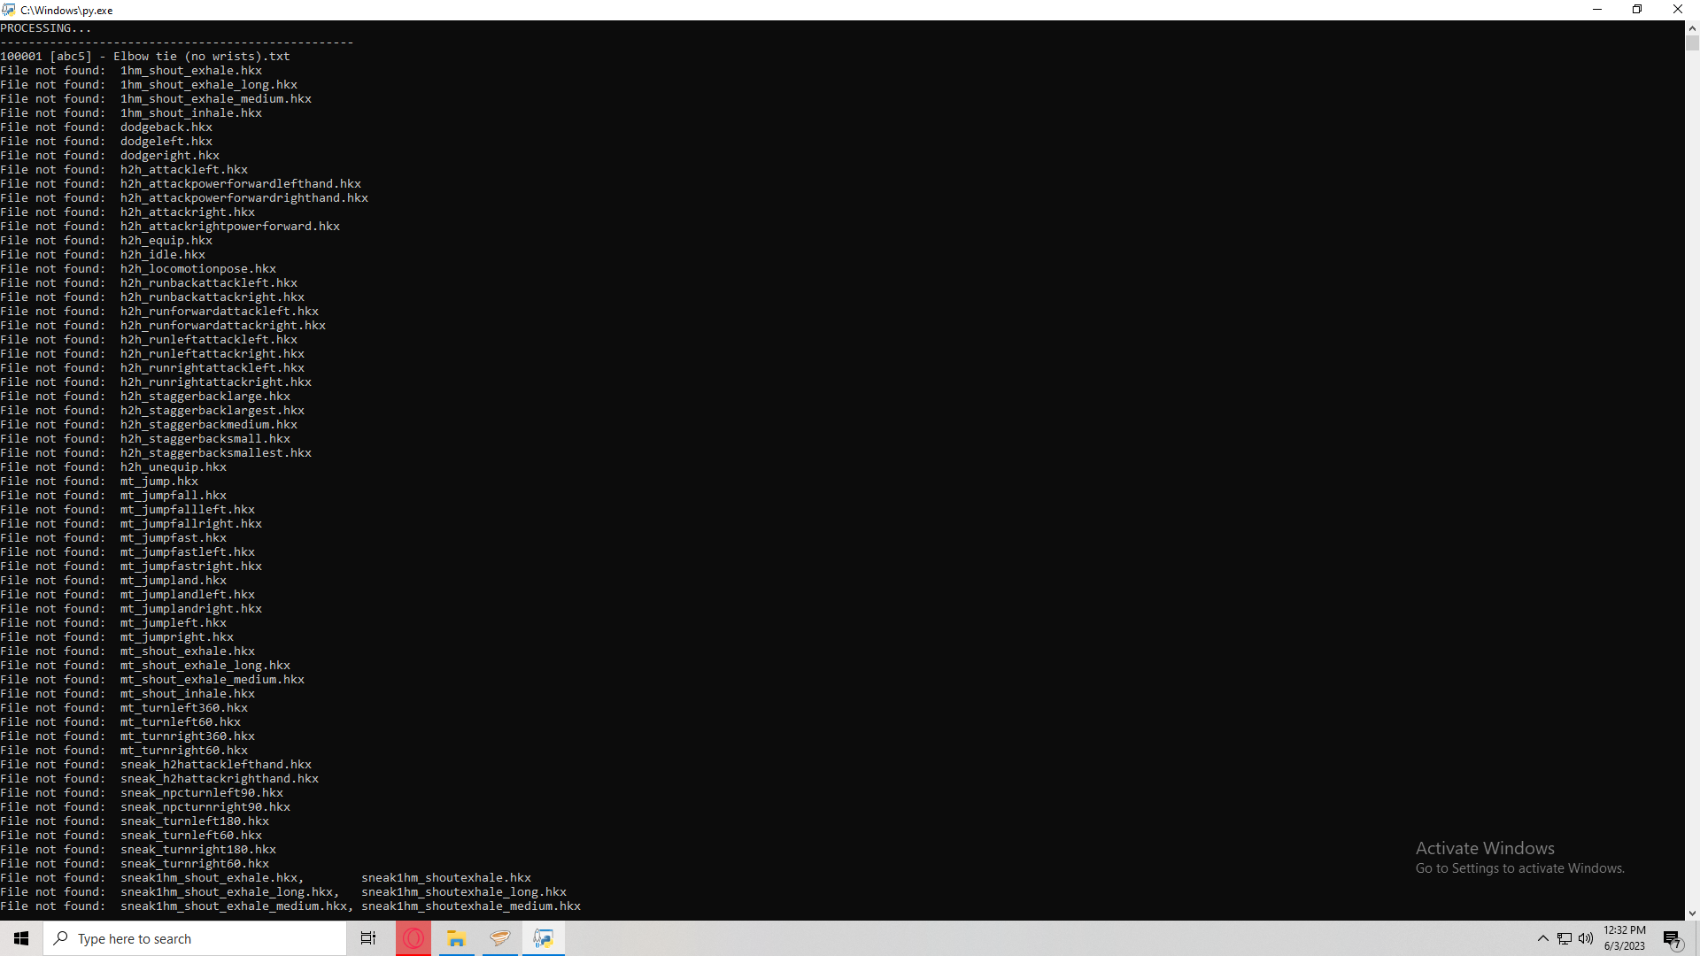Click the C:\Windows\py.exe title text
The height and width of the screenshot is (956, 1700).
coord(66,11)
